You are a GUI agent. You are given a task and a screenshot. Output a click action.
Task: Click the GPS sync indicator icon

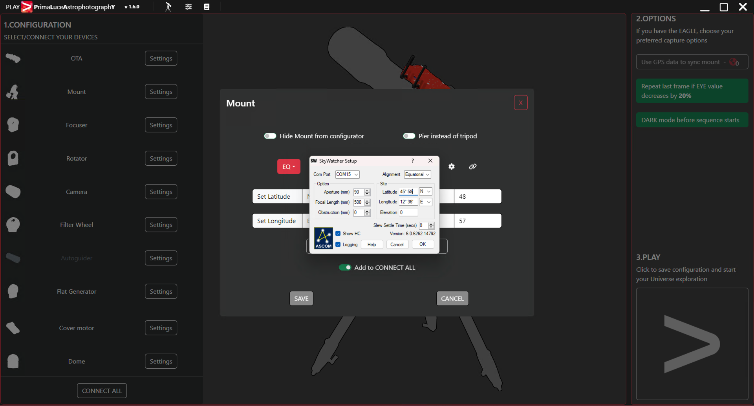click(x=734, y=62)
